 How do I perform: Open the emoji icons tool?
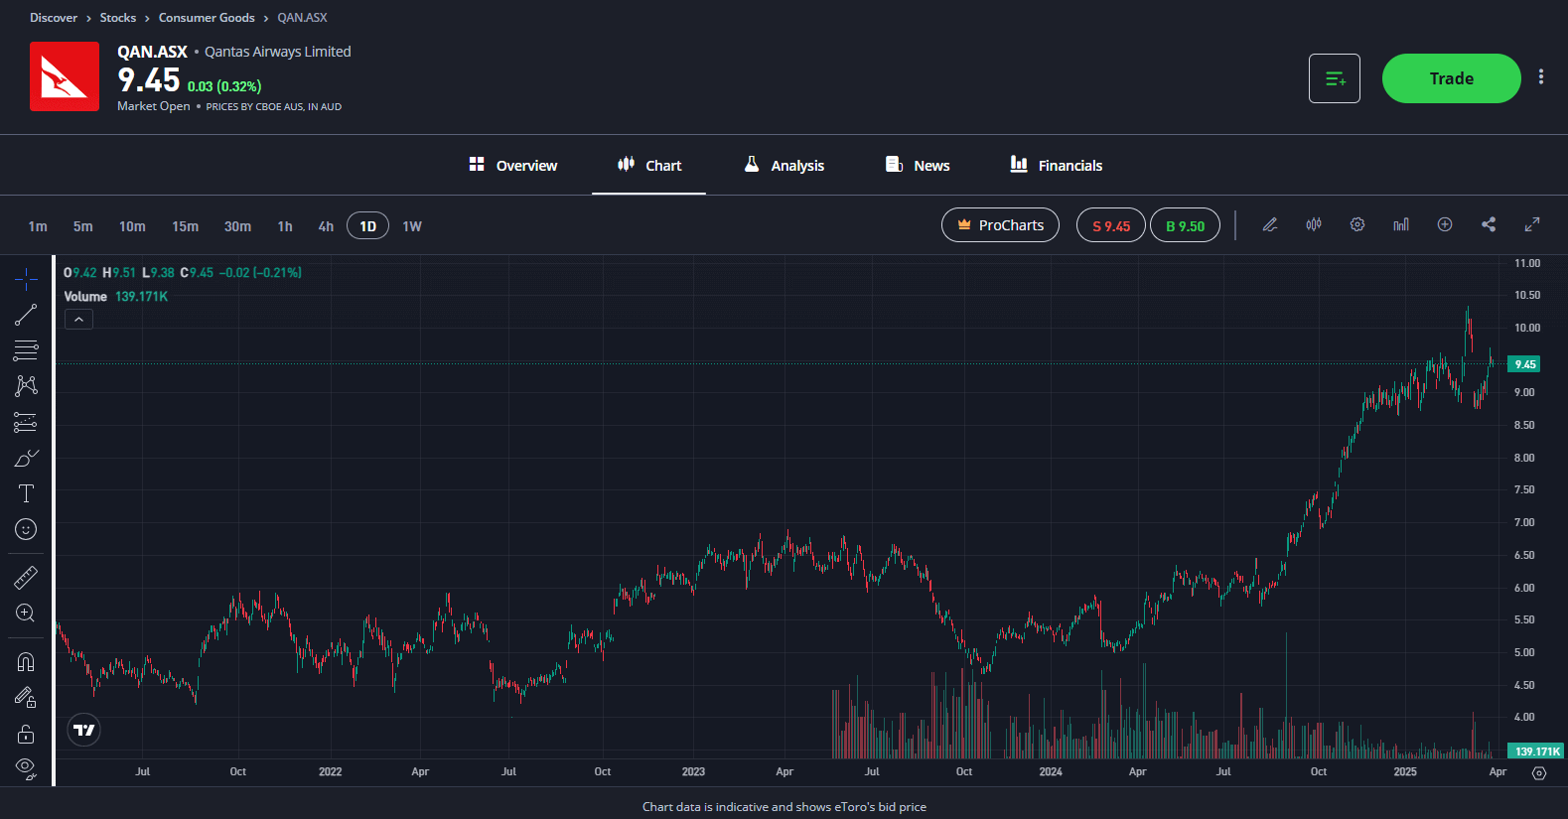26,529
